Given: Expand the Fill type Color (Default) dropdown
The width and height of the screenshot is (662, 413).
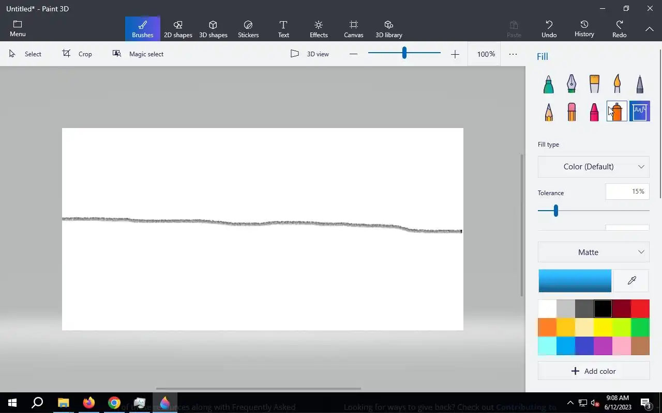Looking at the screenshot, I should (594, 167).
